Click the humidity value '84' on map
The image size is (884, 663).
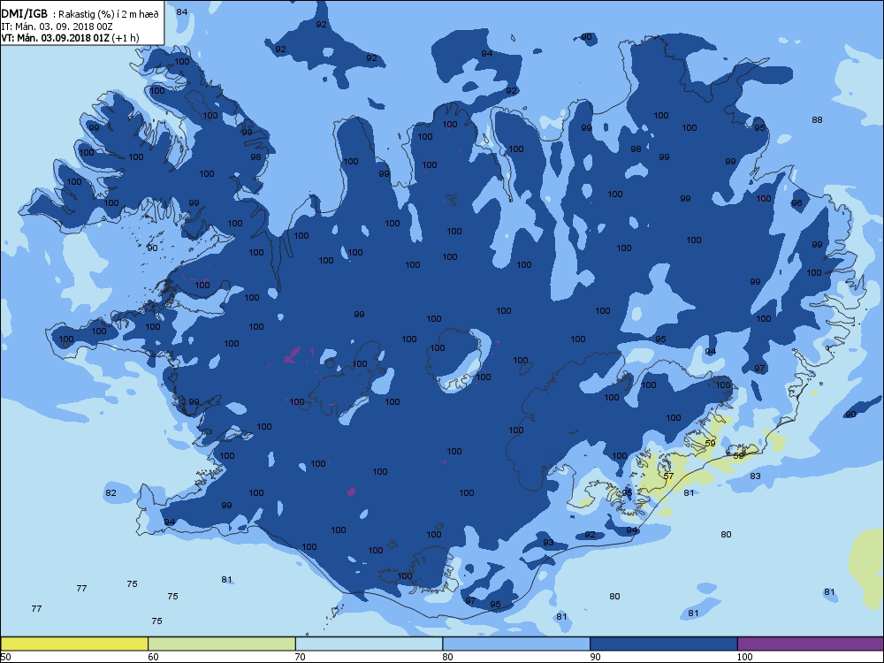pyautogui.click(x=181, y=11)
